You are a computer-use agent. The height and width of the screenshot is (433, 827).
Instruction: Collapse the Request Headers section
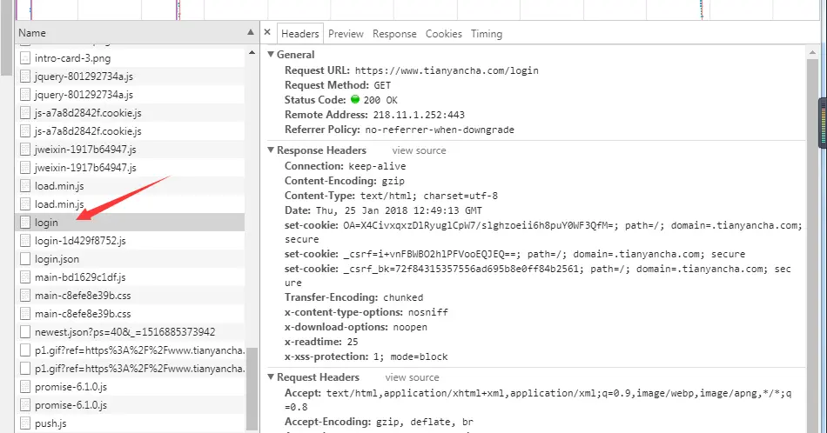(271, 377)
